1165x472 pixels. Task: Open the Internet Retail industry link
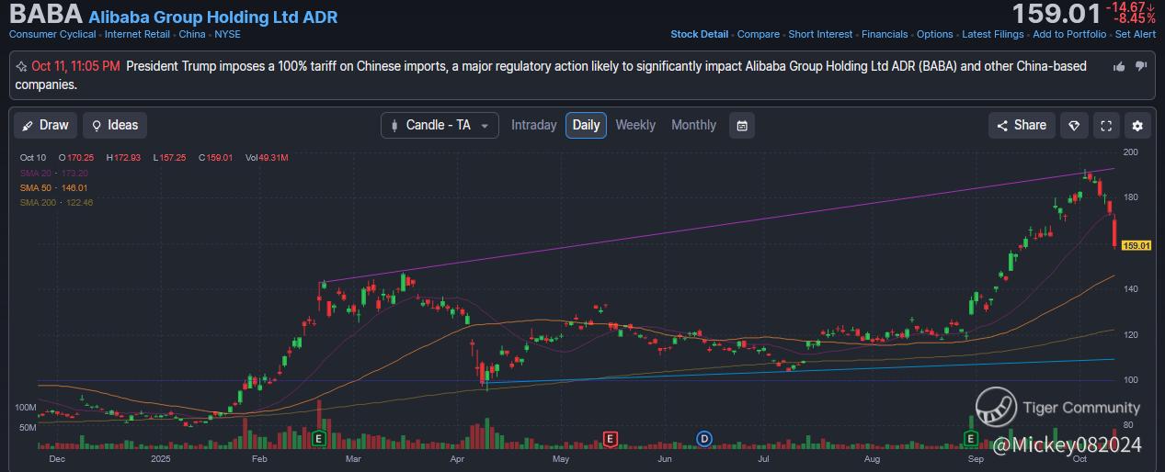coord(137,34)
